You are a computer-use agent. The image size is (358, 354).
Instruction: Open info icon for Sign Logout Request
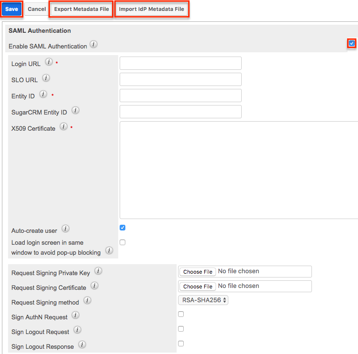point(77,330)
